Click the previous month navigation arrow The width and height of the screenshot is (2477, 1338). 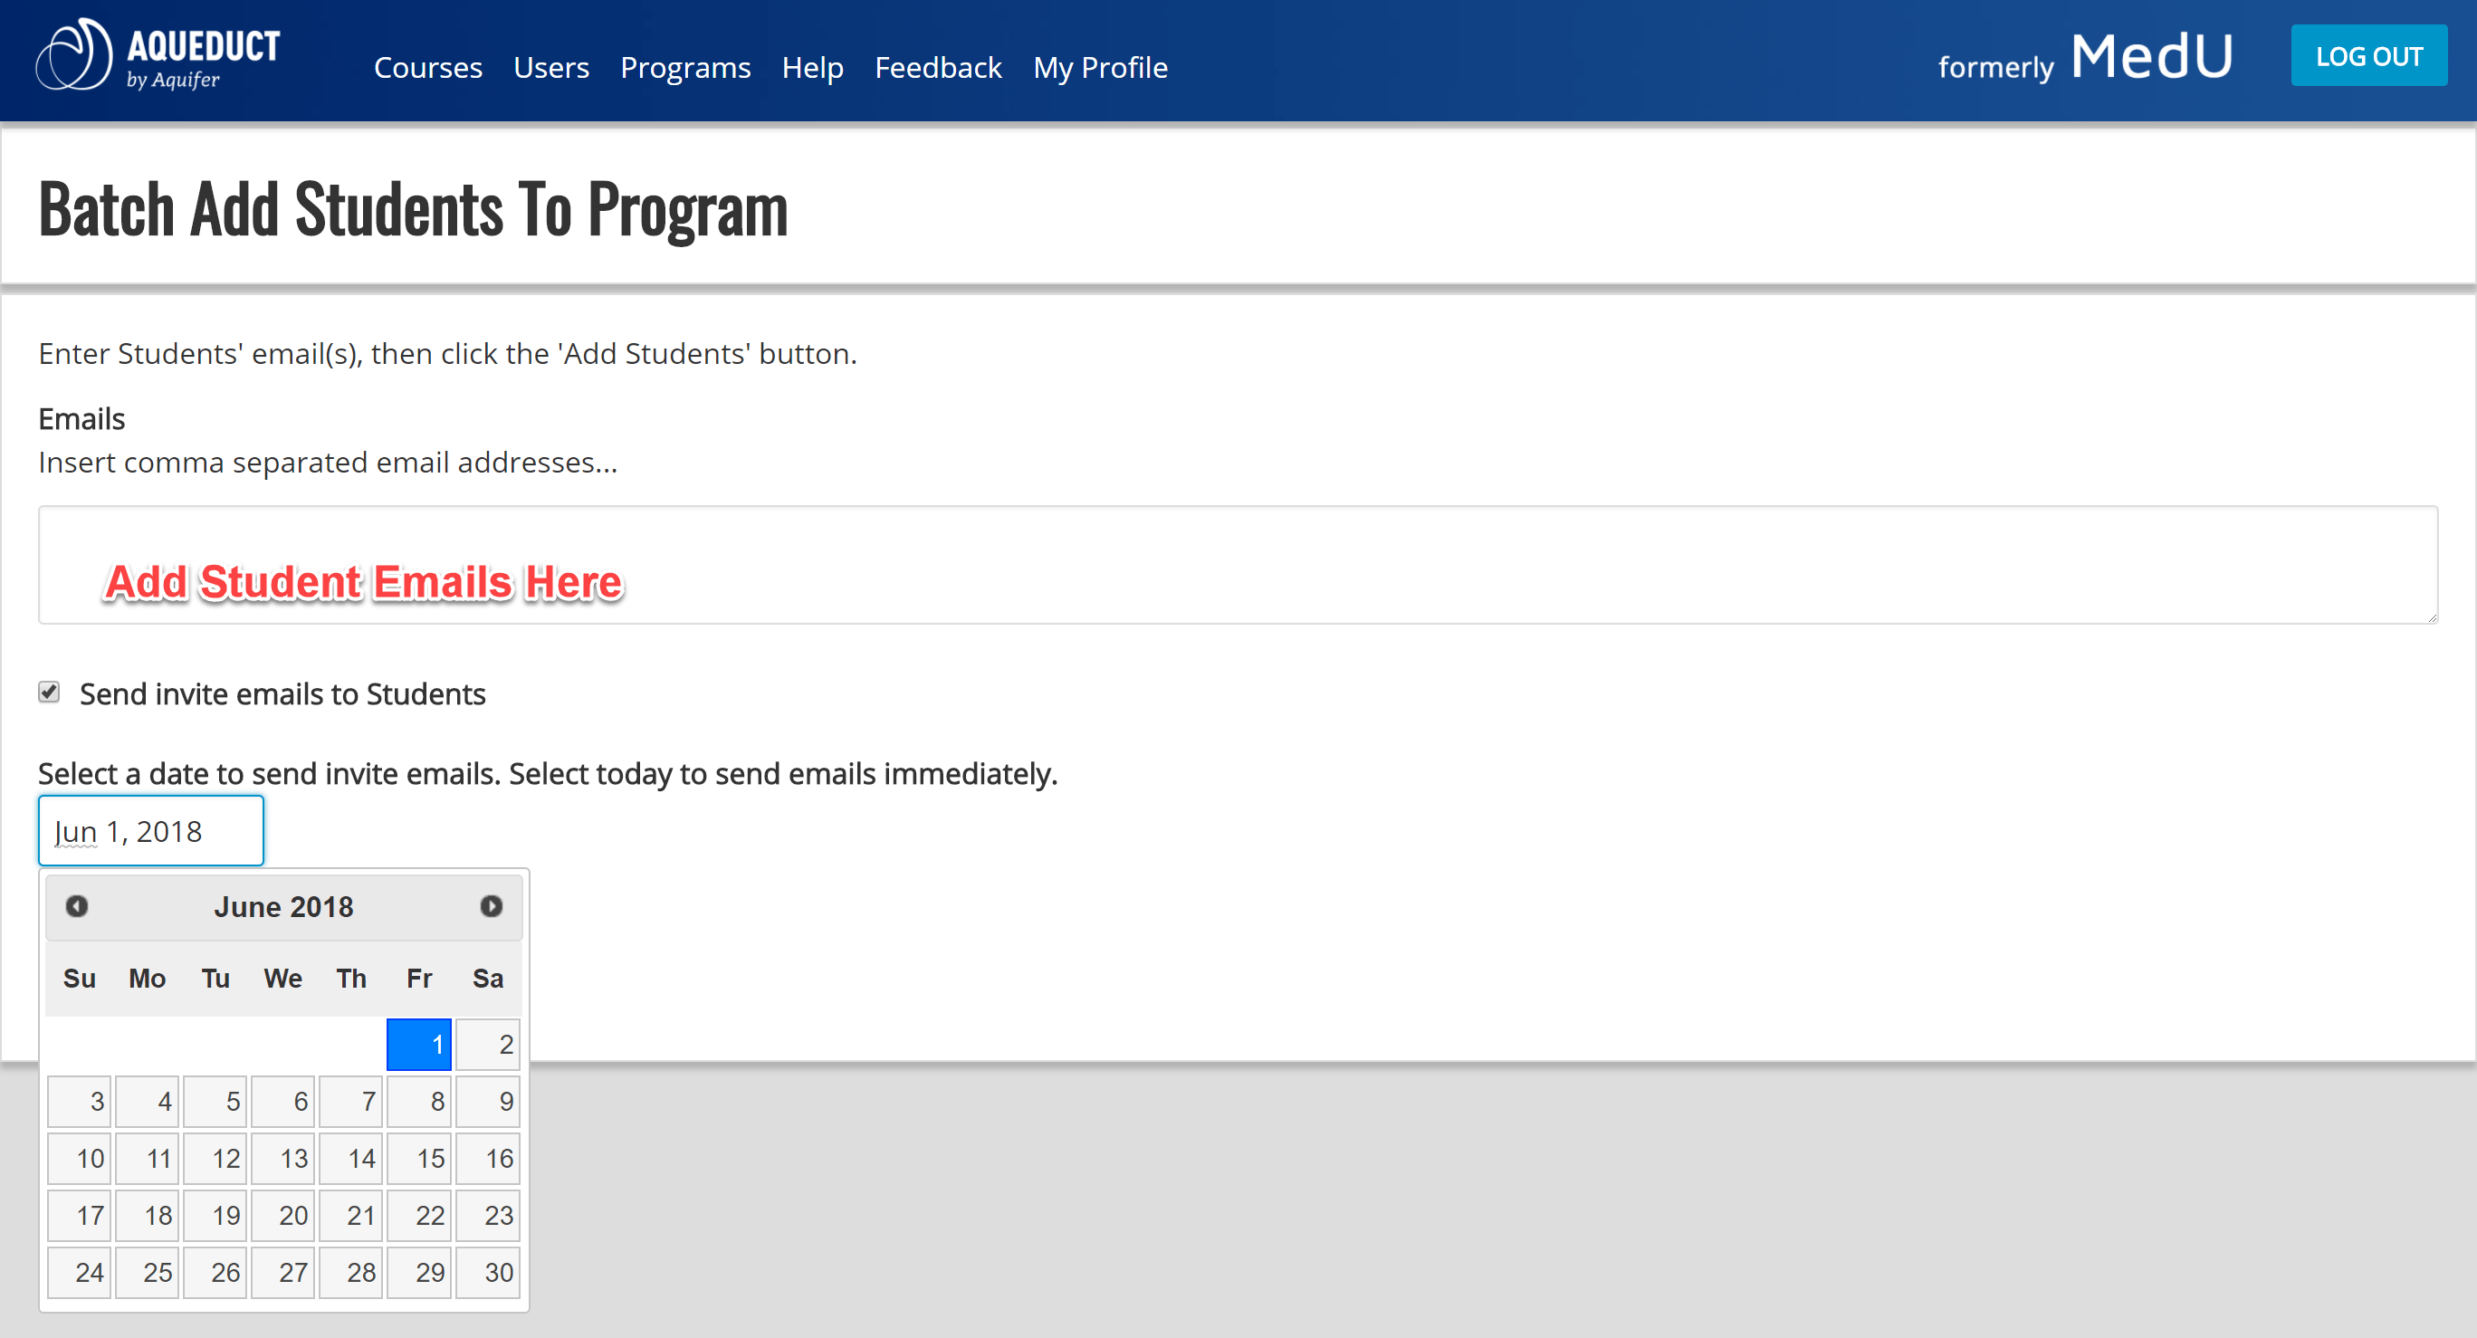click(76, 906)
